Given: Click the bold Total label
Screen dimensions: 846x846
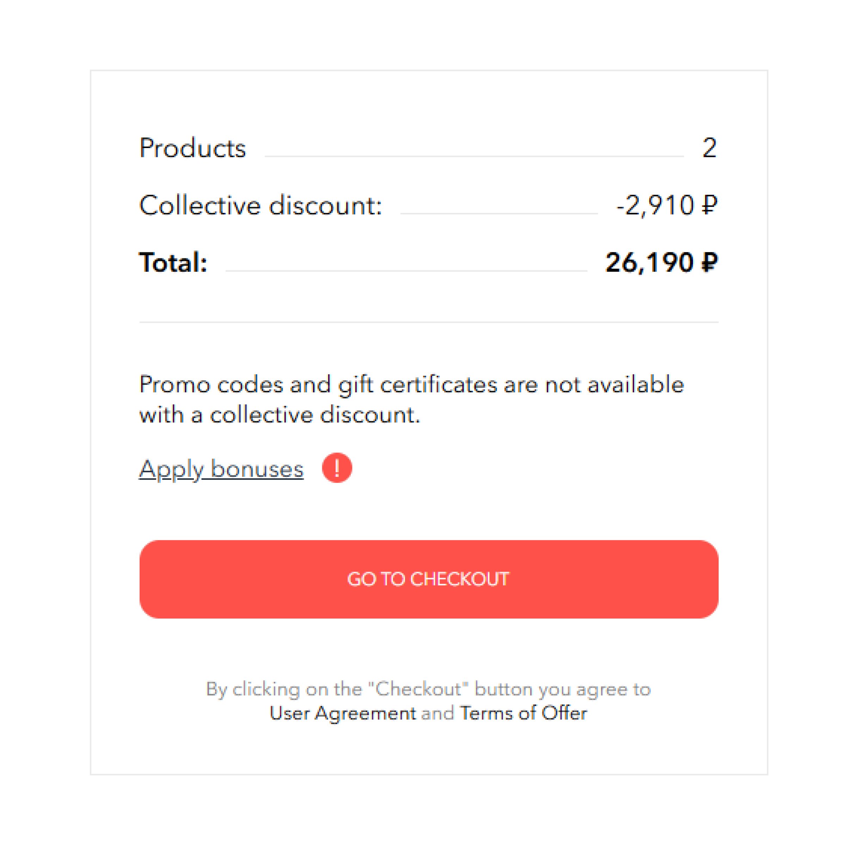Looking at the screenshot, I should (173, 263).
